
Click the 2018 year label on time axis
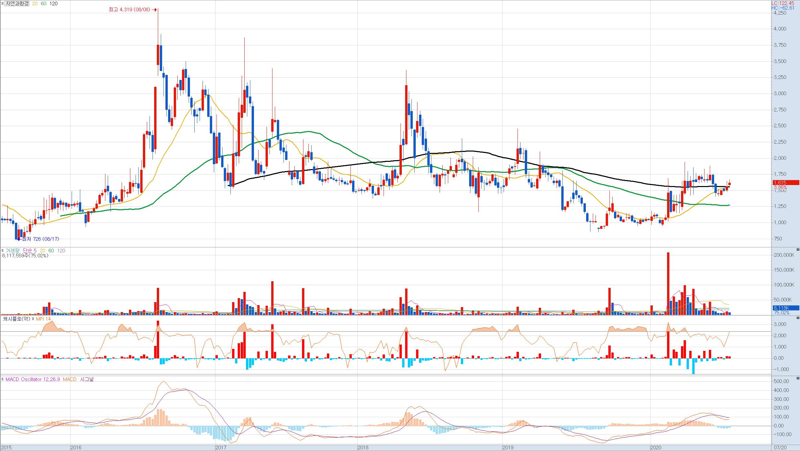point(363,448)
